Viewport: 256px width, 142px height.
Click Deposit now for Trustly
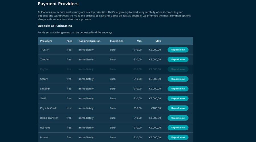[178, 50]
